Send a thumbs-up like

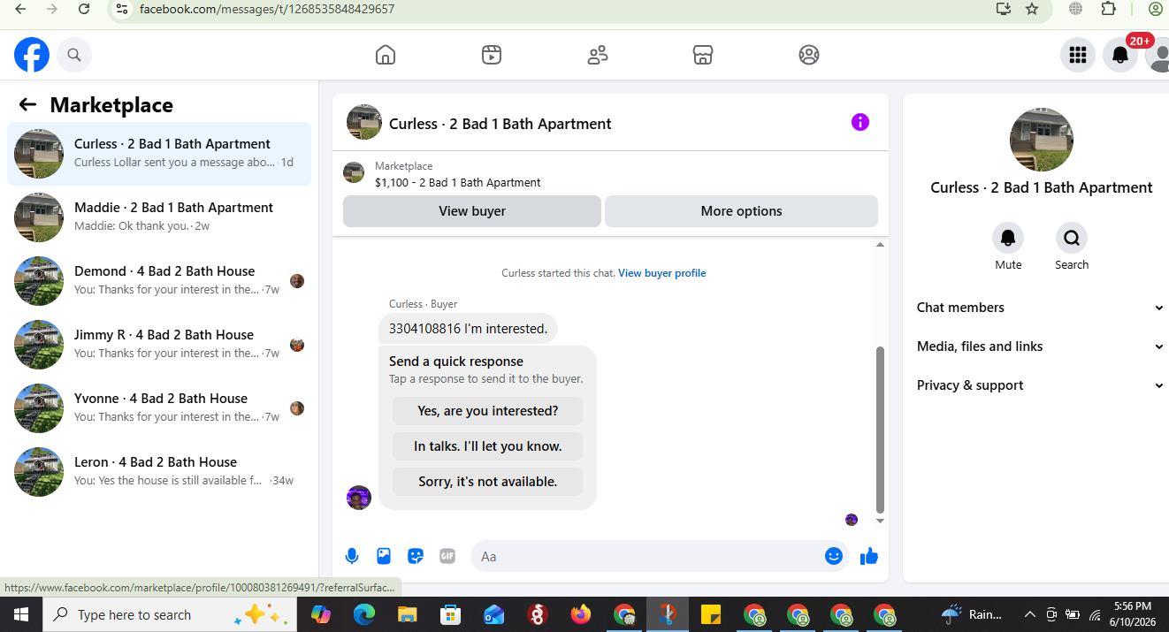click(869, 556)
